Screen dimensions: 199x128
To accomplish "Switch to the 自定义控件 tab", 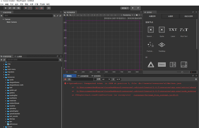I will [x=188, y=16].
